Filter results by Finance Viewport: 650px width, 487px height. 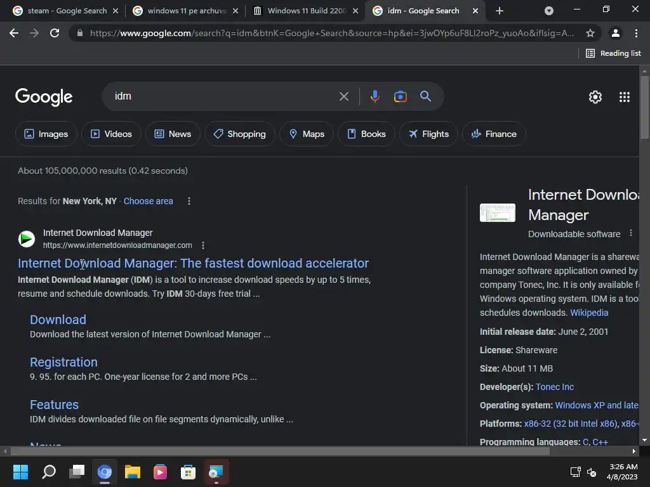click(494, 134)
